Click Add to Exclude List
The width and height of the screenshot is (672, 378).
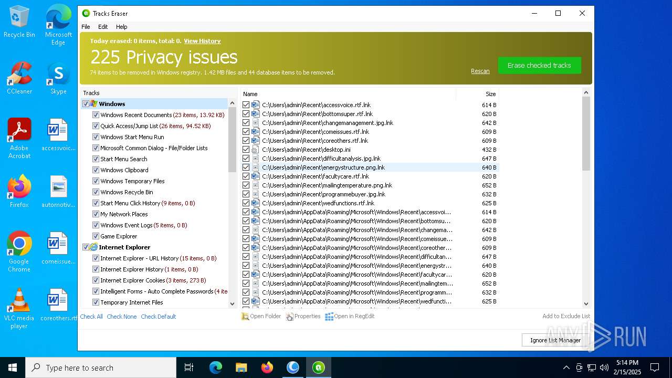pyautogui.click(x=566, y=316)
